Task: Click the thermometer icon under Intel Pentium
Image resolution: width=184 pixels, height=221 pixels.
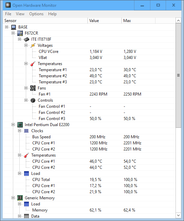Action: 26,155
